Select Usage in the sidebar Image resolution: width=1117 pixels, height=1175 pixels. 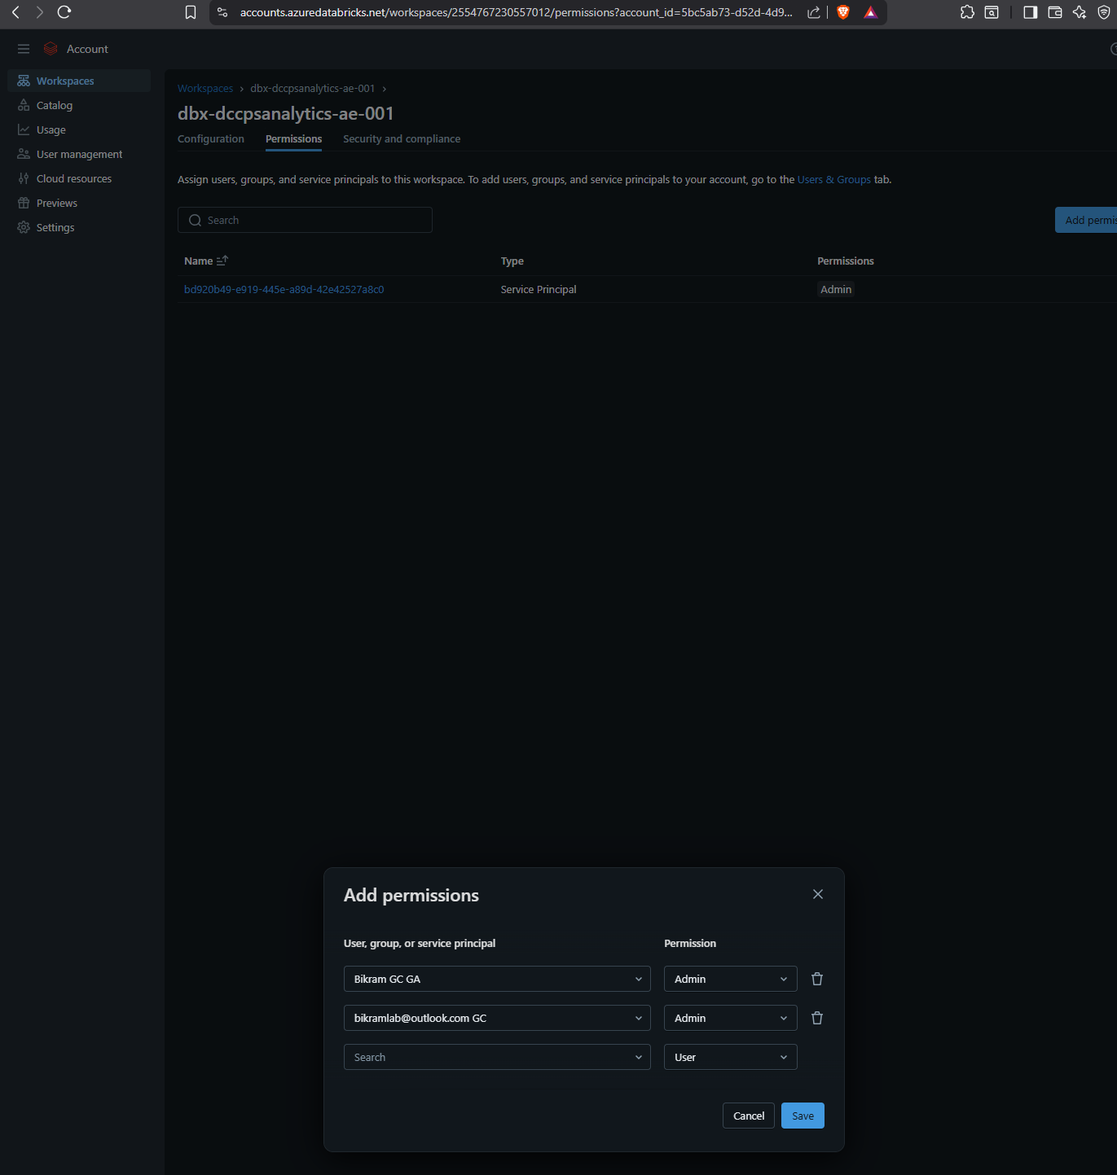pyautogui.click(x=51, y=129)
